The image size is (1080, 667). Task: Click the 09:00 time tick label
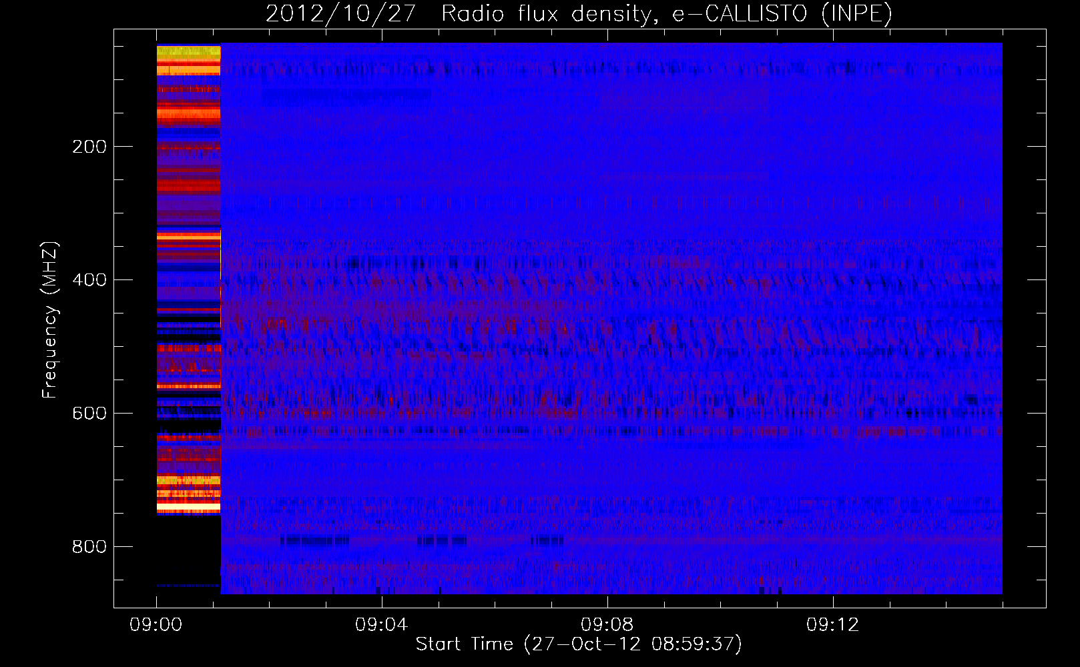(156, 625)
